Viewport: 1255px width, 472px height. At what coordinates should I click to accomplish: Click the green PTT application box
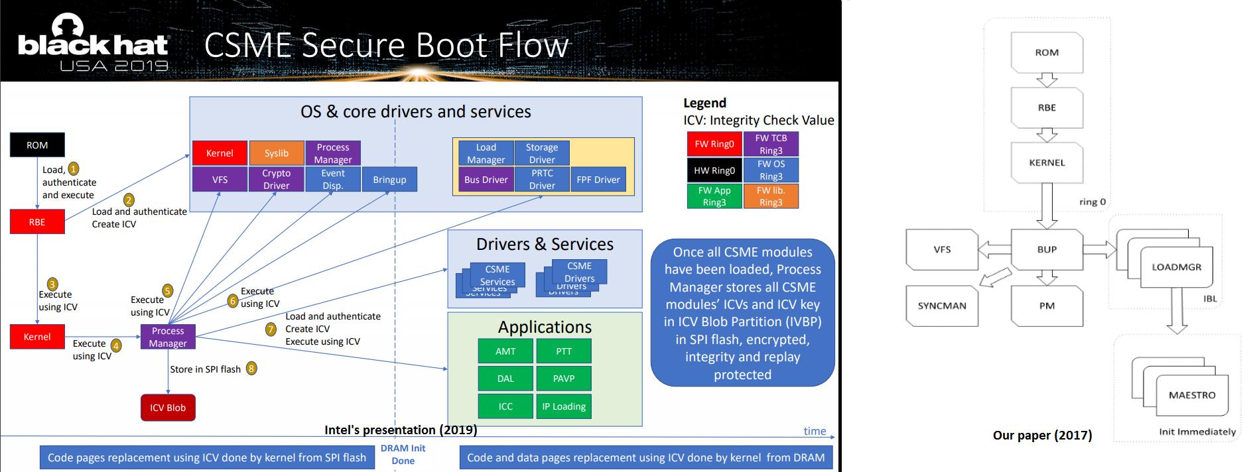[564, 351]
